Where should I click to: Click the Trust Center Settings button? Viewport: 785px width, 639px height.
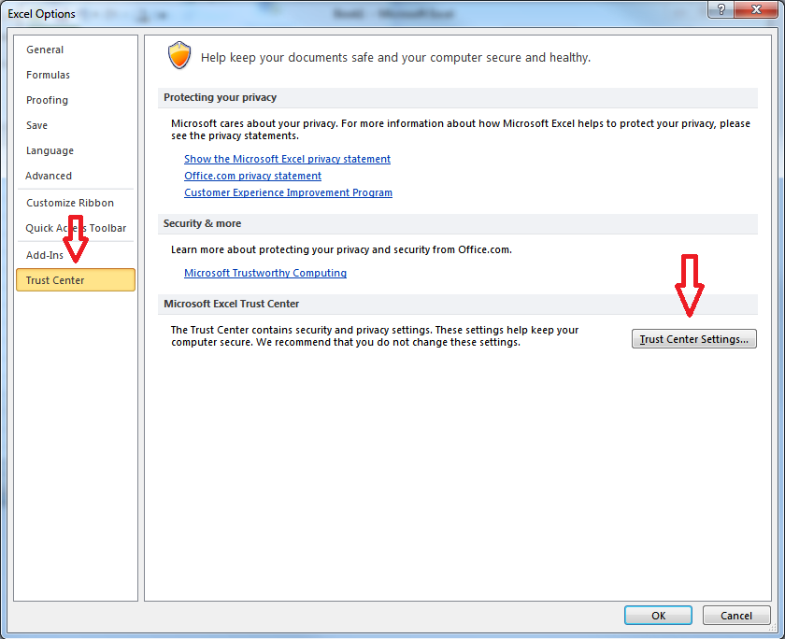click(693, 339)
